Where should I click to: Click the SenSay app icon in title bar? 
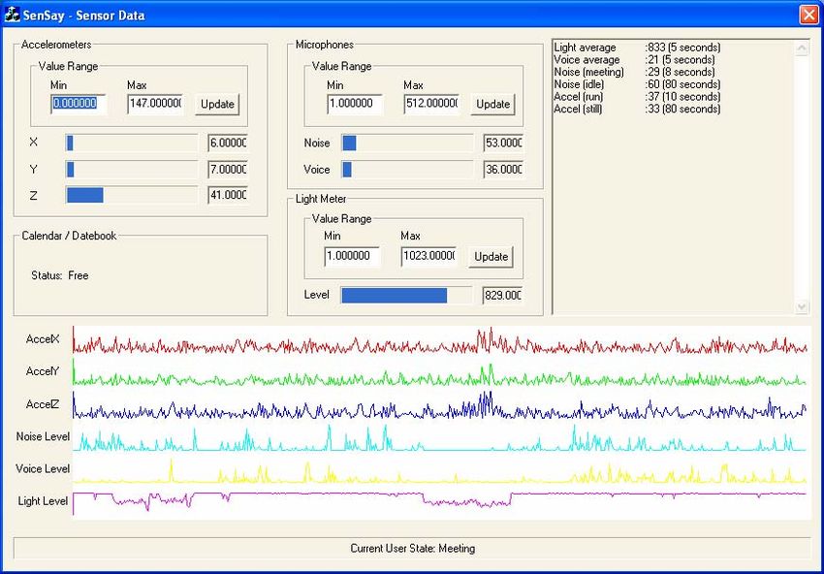coord(12,15)
